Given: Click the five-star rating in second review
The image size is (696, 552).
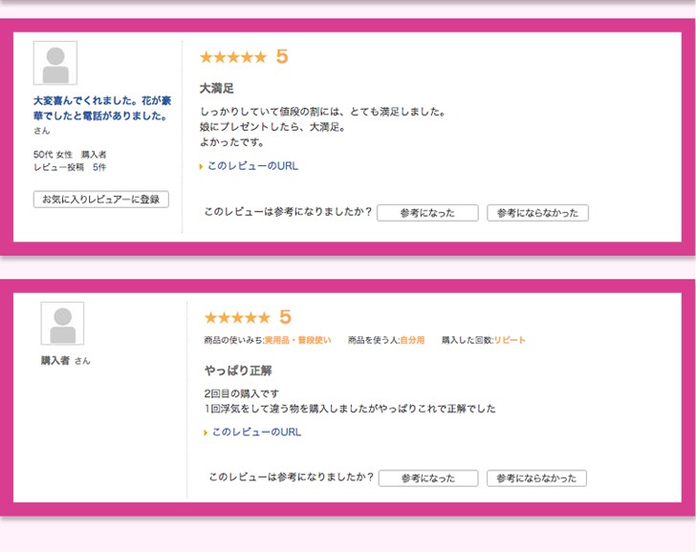Looking at the screenshot, I should (237, 317).
